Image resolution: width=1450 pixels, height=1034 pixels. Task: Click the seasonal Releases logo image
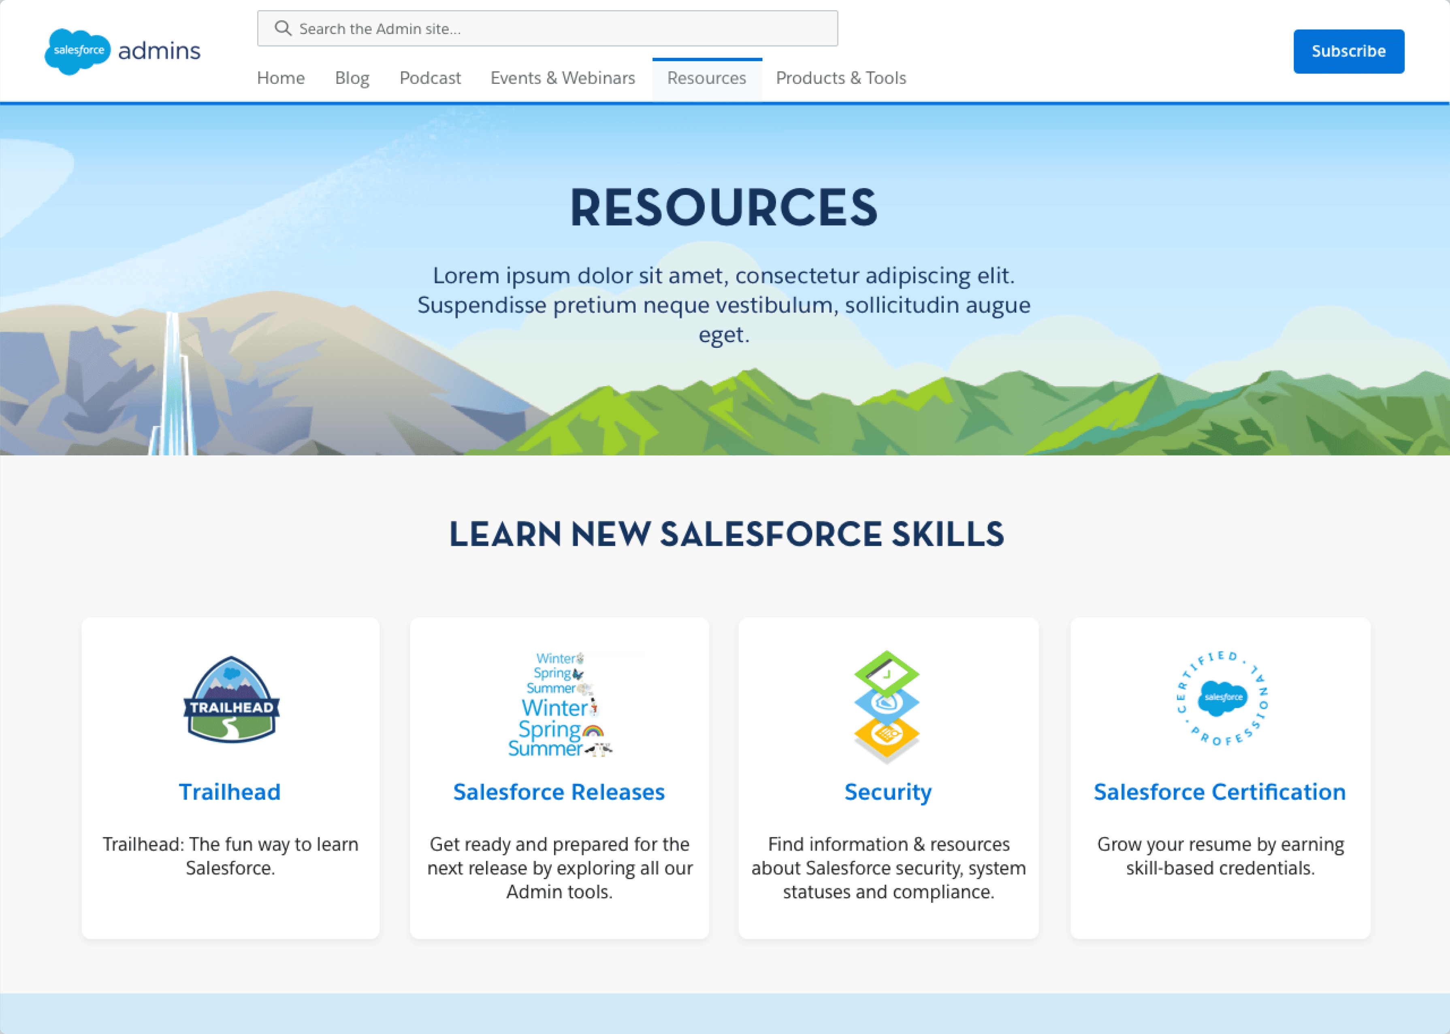pyautogui.click(x=560, y=704)
